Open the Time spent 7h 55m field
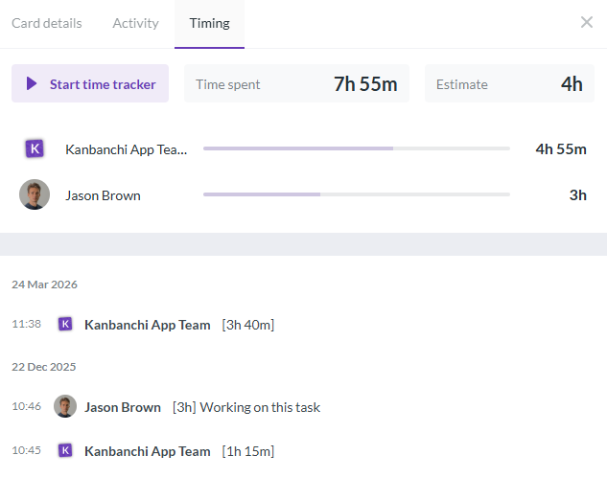 [296, 83]
